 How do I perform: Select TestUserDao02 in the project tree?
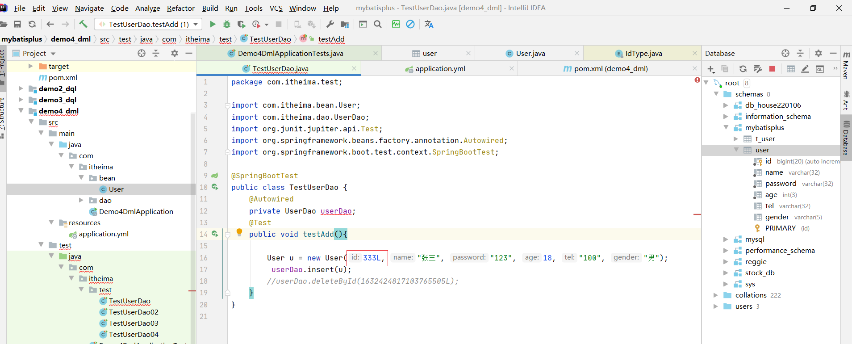tap(134, 312)
